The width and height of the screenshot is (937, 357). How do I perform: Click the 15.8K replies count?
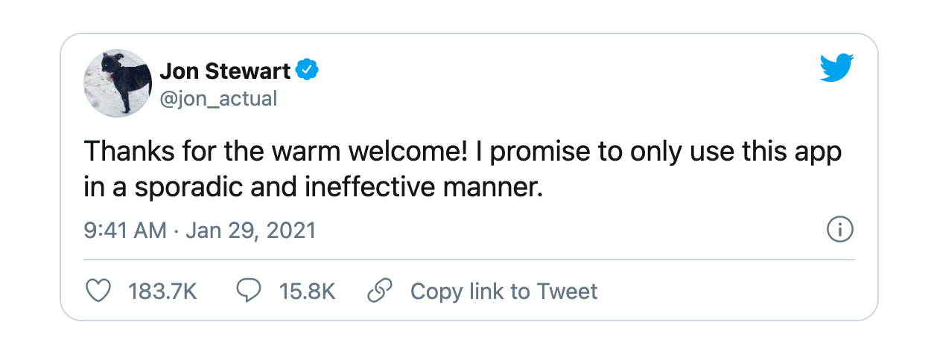pos(307,292)
